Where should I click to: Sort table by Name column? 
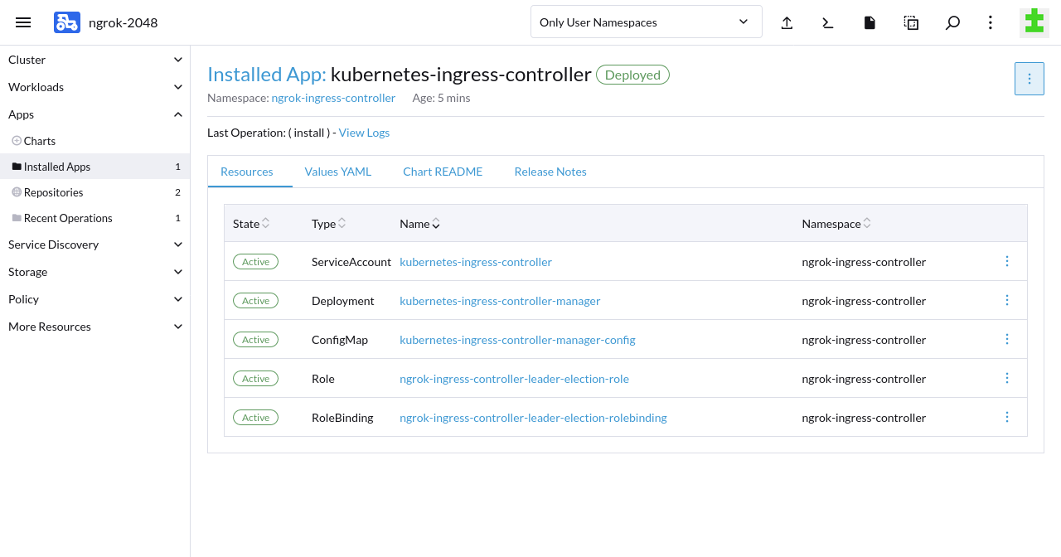(x=419, y=224)
